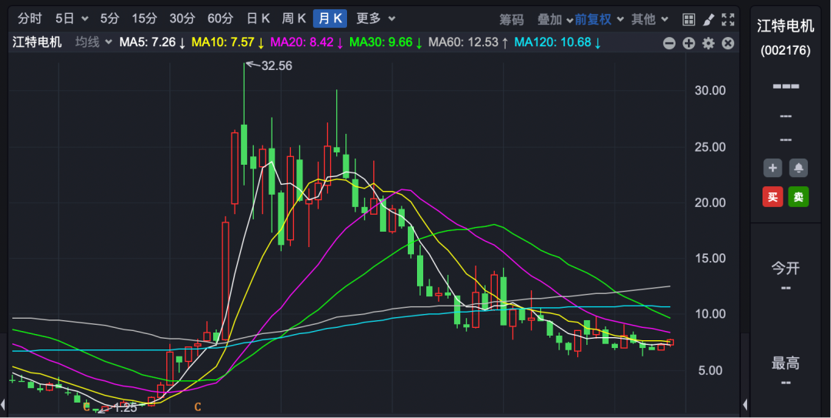Viewport: 831px width, 418px height.
Task: Click the minus zoom-out icon
Action: tap(669, 43)
